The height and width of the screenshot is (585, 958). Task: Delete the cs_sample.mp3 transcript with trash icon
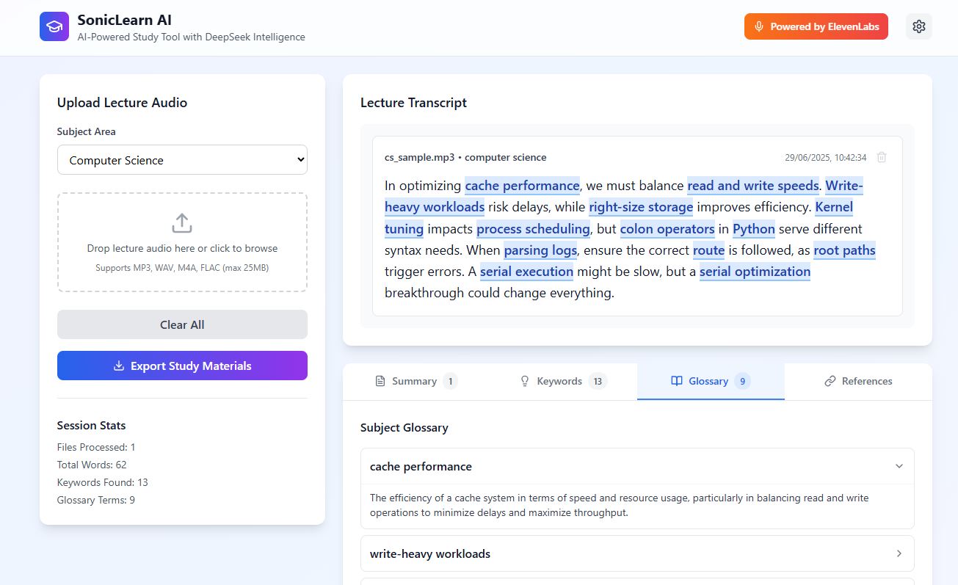pyautogui.click(x=882, y=157)
